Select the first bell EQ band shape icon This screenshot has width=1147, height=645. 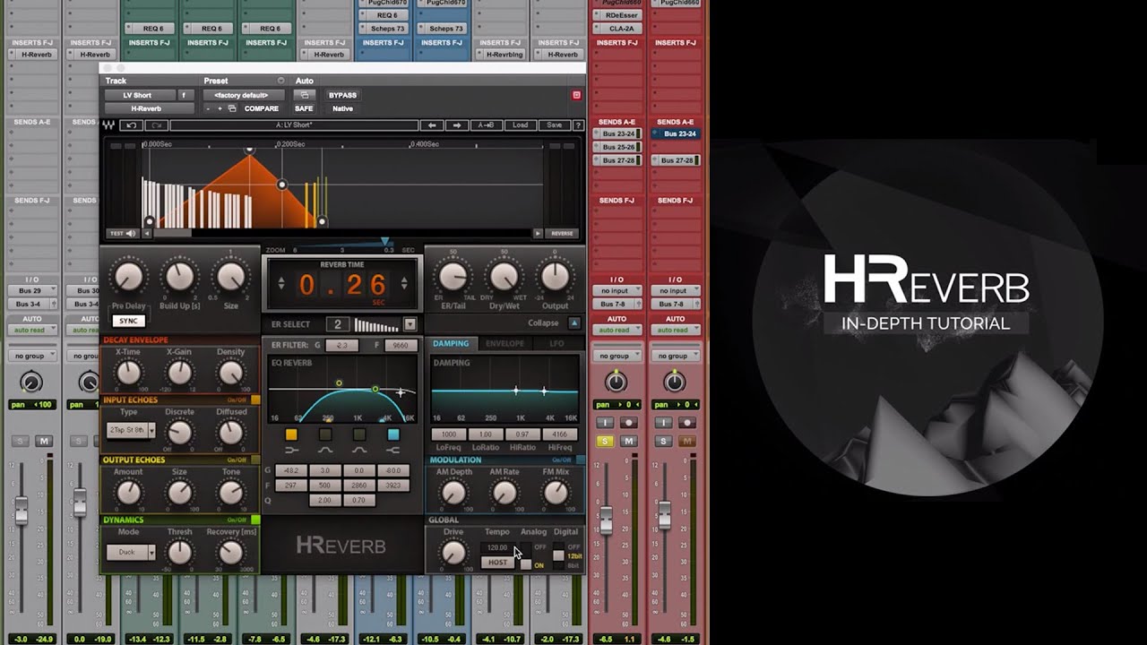tap(325, 451)
